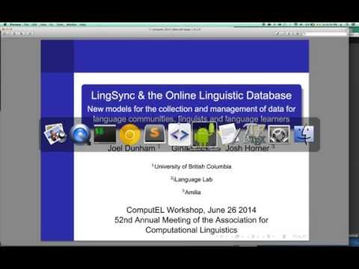359x269 pixels.
Task: Open the Window menu in the menu bar
Action: coord(72,25)
